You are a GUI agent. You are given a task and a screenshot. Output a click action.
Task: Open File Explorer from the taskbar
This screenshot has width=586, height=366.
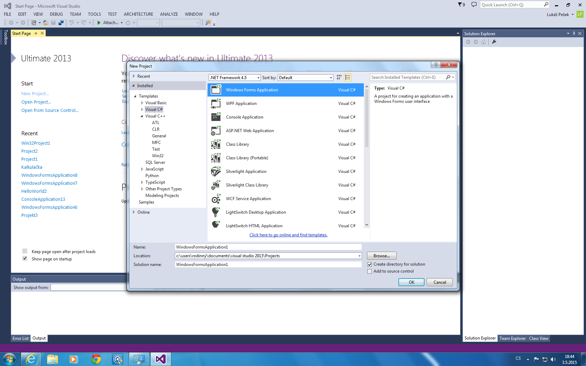pos(53,359)
